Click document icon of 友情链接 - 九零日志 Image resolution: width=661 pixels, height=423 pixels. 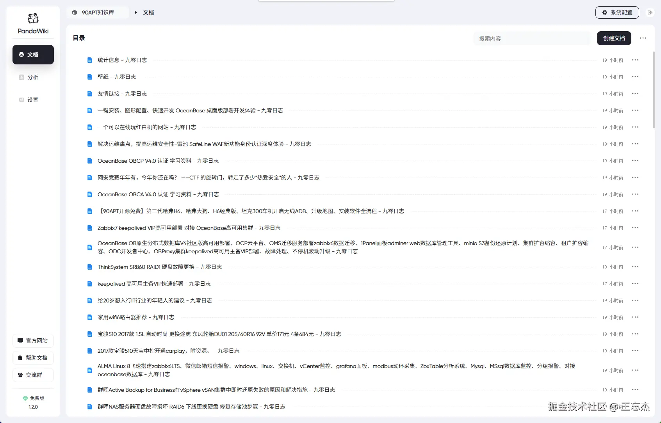point(90,94)
